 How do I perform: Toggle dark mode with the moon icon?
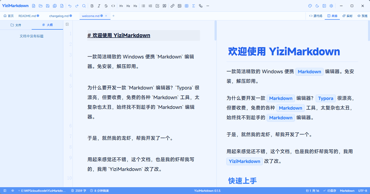[317, 6]
